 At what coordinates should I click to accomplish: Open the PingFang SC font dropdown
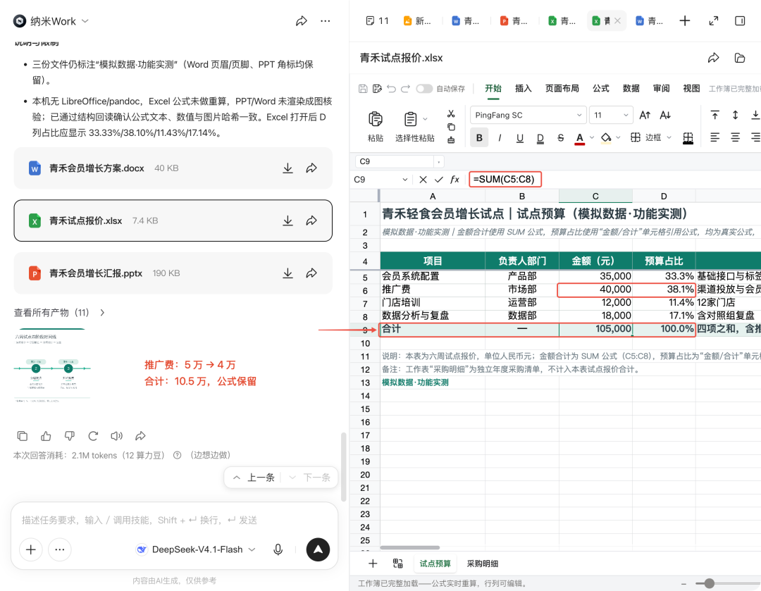click(x=528, y=115)
